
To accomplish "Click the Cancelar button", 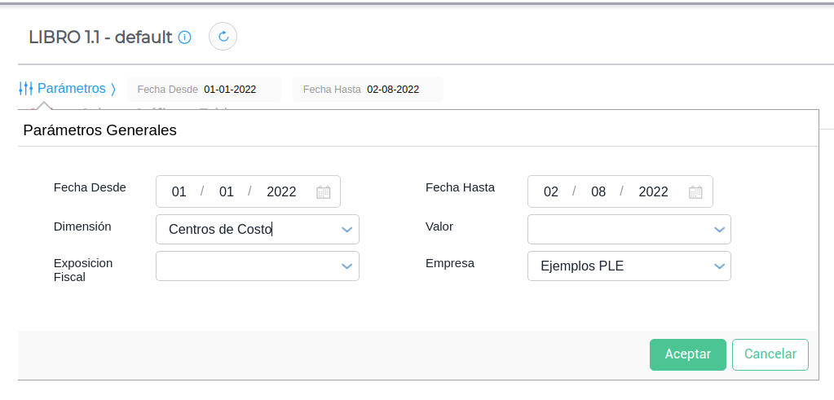I will 770,354.
